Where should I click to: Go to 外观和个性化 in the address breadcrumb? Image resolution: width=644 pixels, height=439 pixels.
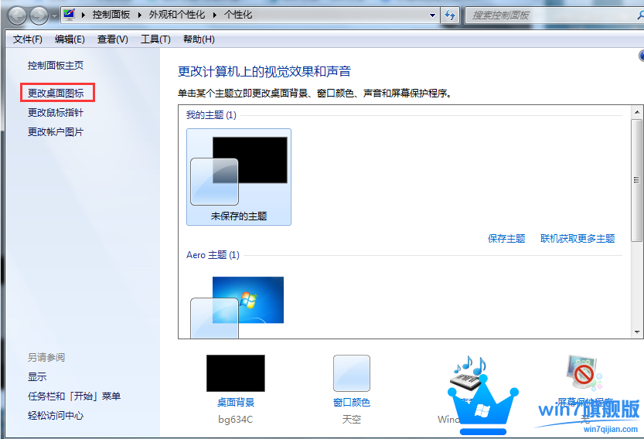coord(177,15)
